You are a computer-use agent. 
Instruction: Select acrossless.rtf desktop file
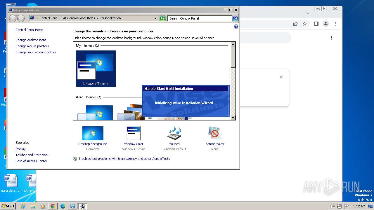tap(11, 183)
